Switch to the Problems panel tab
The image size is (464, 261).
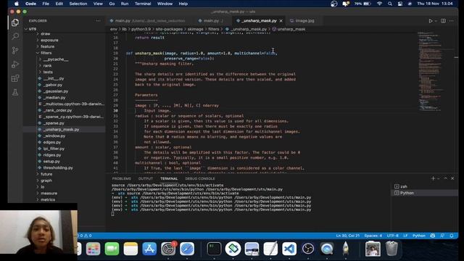[x=121, y=179]
